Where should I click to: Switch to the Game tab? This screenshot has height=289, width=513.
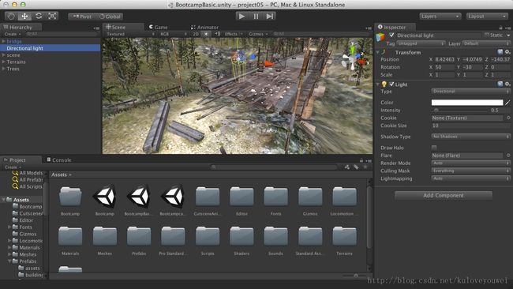pos(159,27)
